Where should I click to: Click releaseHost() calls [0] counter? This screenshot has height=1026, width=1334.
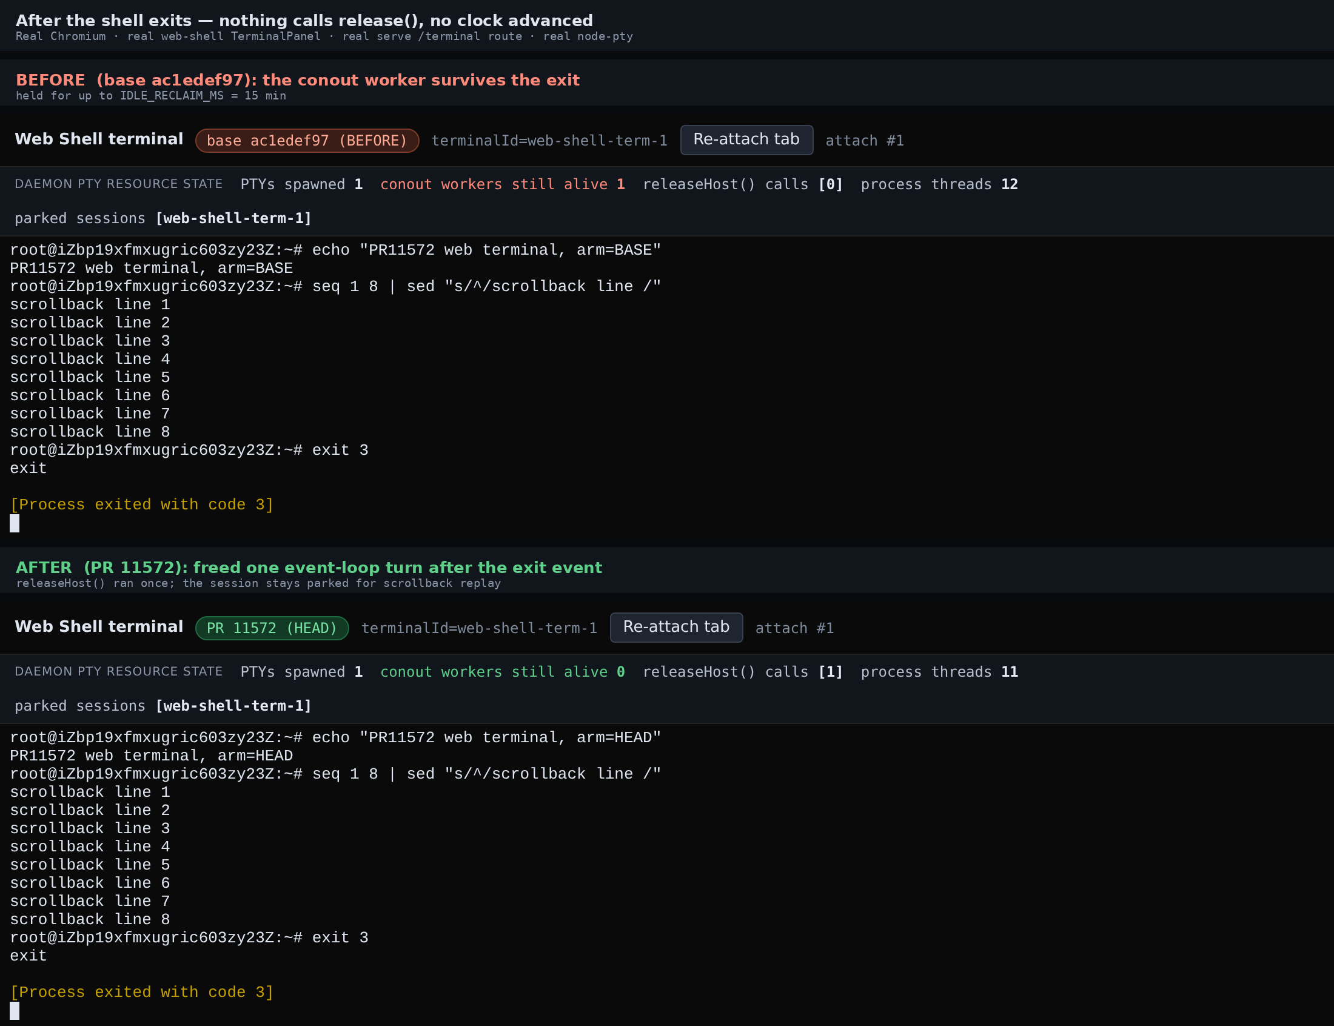pos(742,184)
